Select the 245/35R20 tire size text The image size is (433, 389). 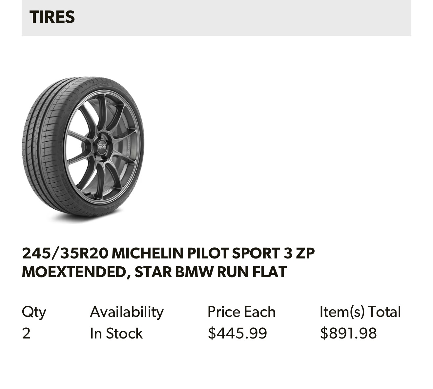(65, 254)
